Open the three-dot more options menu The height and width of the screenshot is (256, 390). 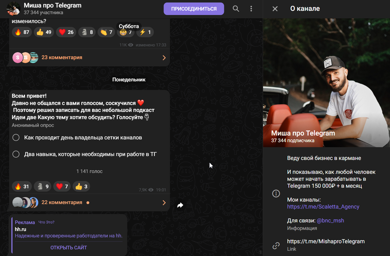251,9
